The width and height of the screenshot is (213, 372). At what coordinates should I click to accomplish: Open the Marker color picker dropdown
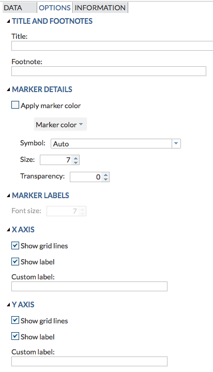[x=60, y=124]
